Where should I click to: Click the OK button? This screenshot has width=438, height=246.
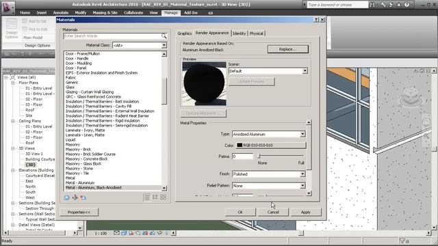pyautogui.click(x=240, y=213)
